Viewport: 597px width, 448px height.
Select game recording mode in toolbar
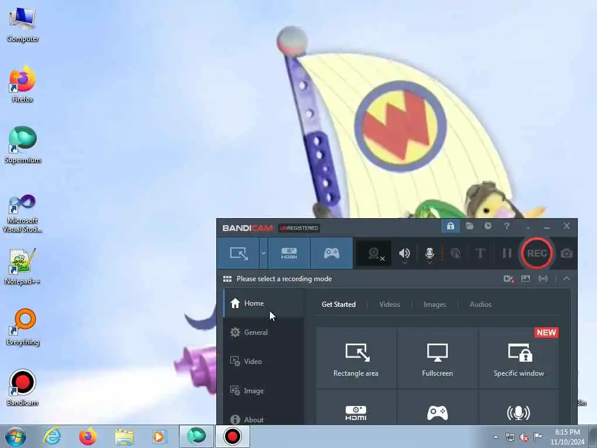332,253
